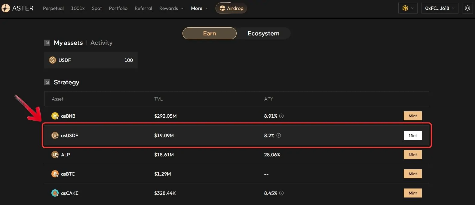Click the asUSDF APY info icon
The width and height of the screenshot is (475, 205).
[x=279, y=135]
